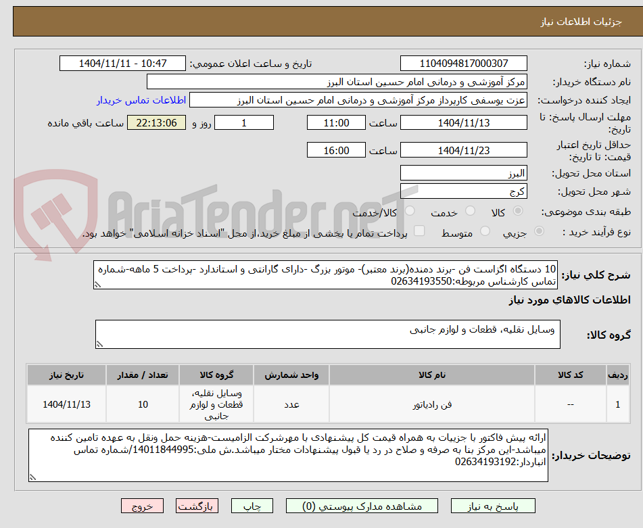Click the تاریخ نیاز column header
Screen dimensions: 643x528
(x=66, y=375)
